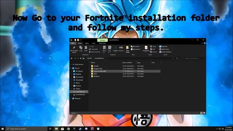Click Pin to Quick access in ribbon
Image resolution: width=233 pixels, height=131 pixels.
[x=74, y=49]
